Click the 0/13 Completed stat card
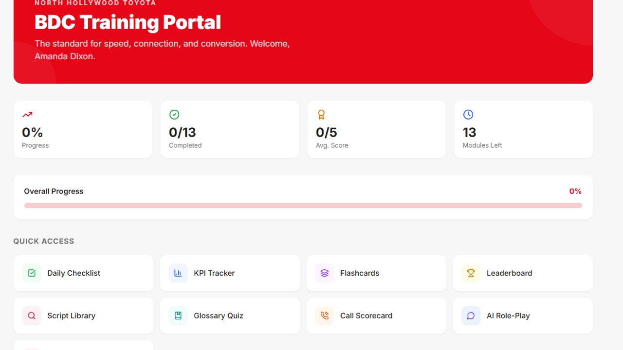623x350 pixels. tap(230, 129)
